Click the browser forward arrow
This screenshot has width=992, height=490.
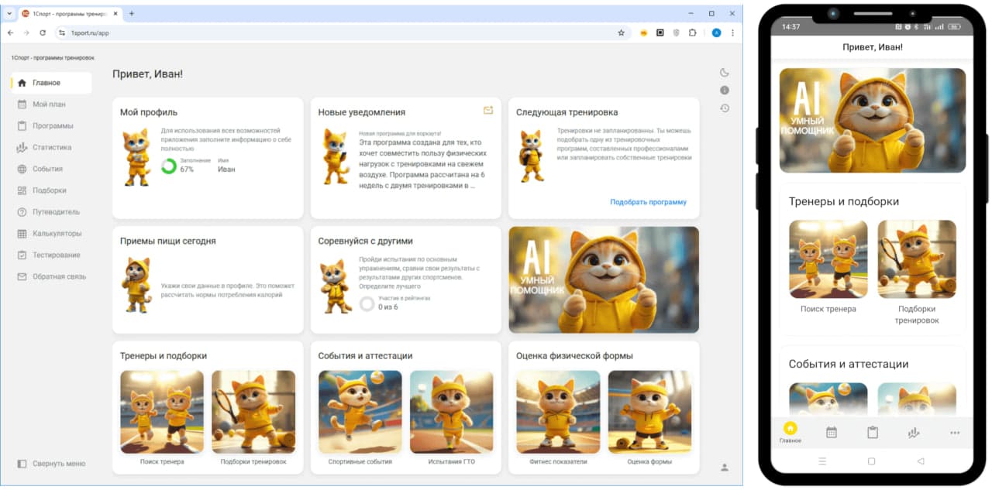point(26,33)
